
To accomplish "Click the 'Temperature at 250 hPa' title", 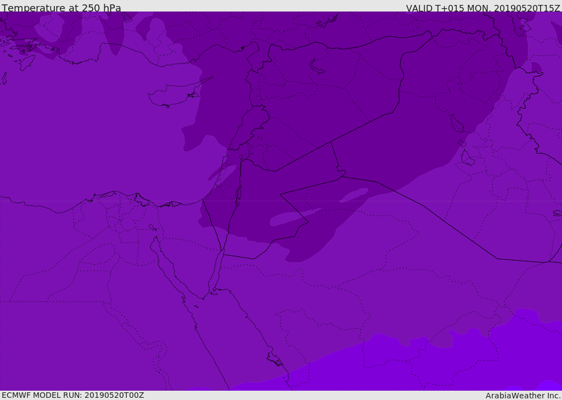I will pyautogui.click(x=61, y=8).
